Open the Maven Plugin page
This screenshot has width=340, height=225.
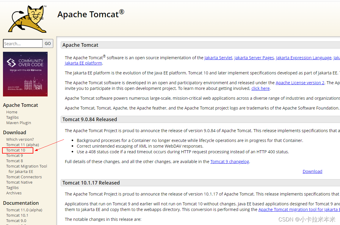pyautogui.click(x=18, y=123)
